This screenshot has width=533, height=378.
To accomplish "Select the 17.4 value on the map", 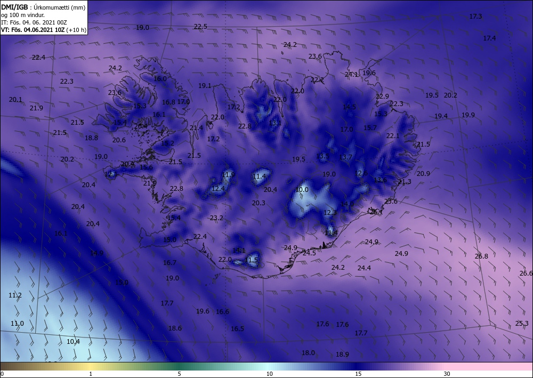I will 489,38.
